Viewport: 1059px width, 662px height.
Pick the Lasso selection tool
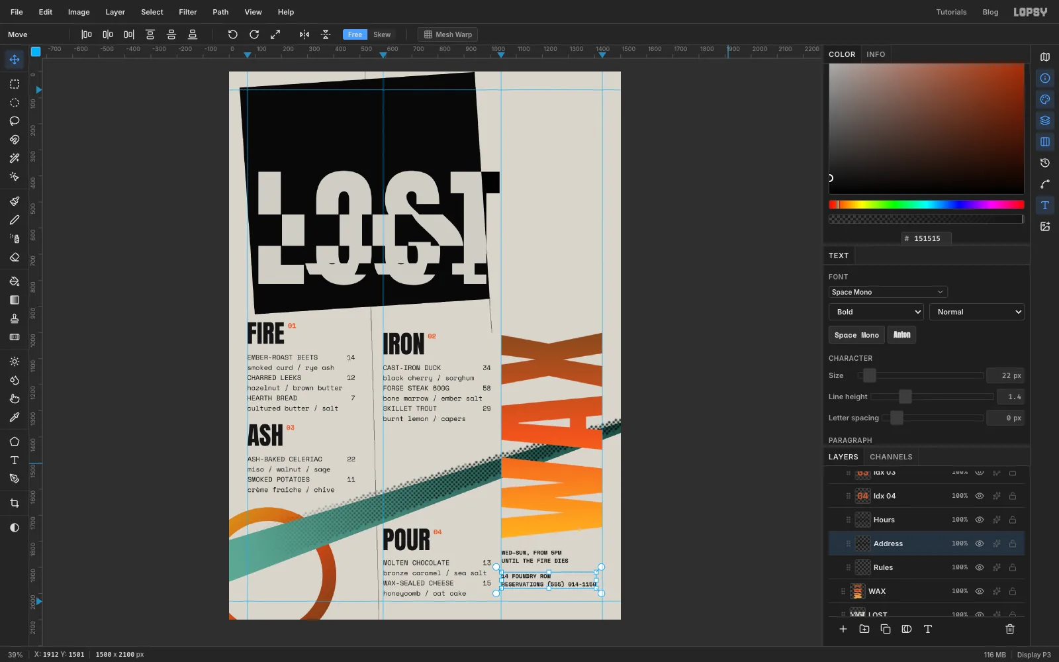[14, 121]
